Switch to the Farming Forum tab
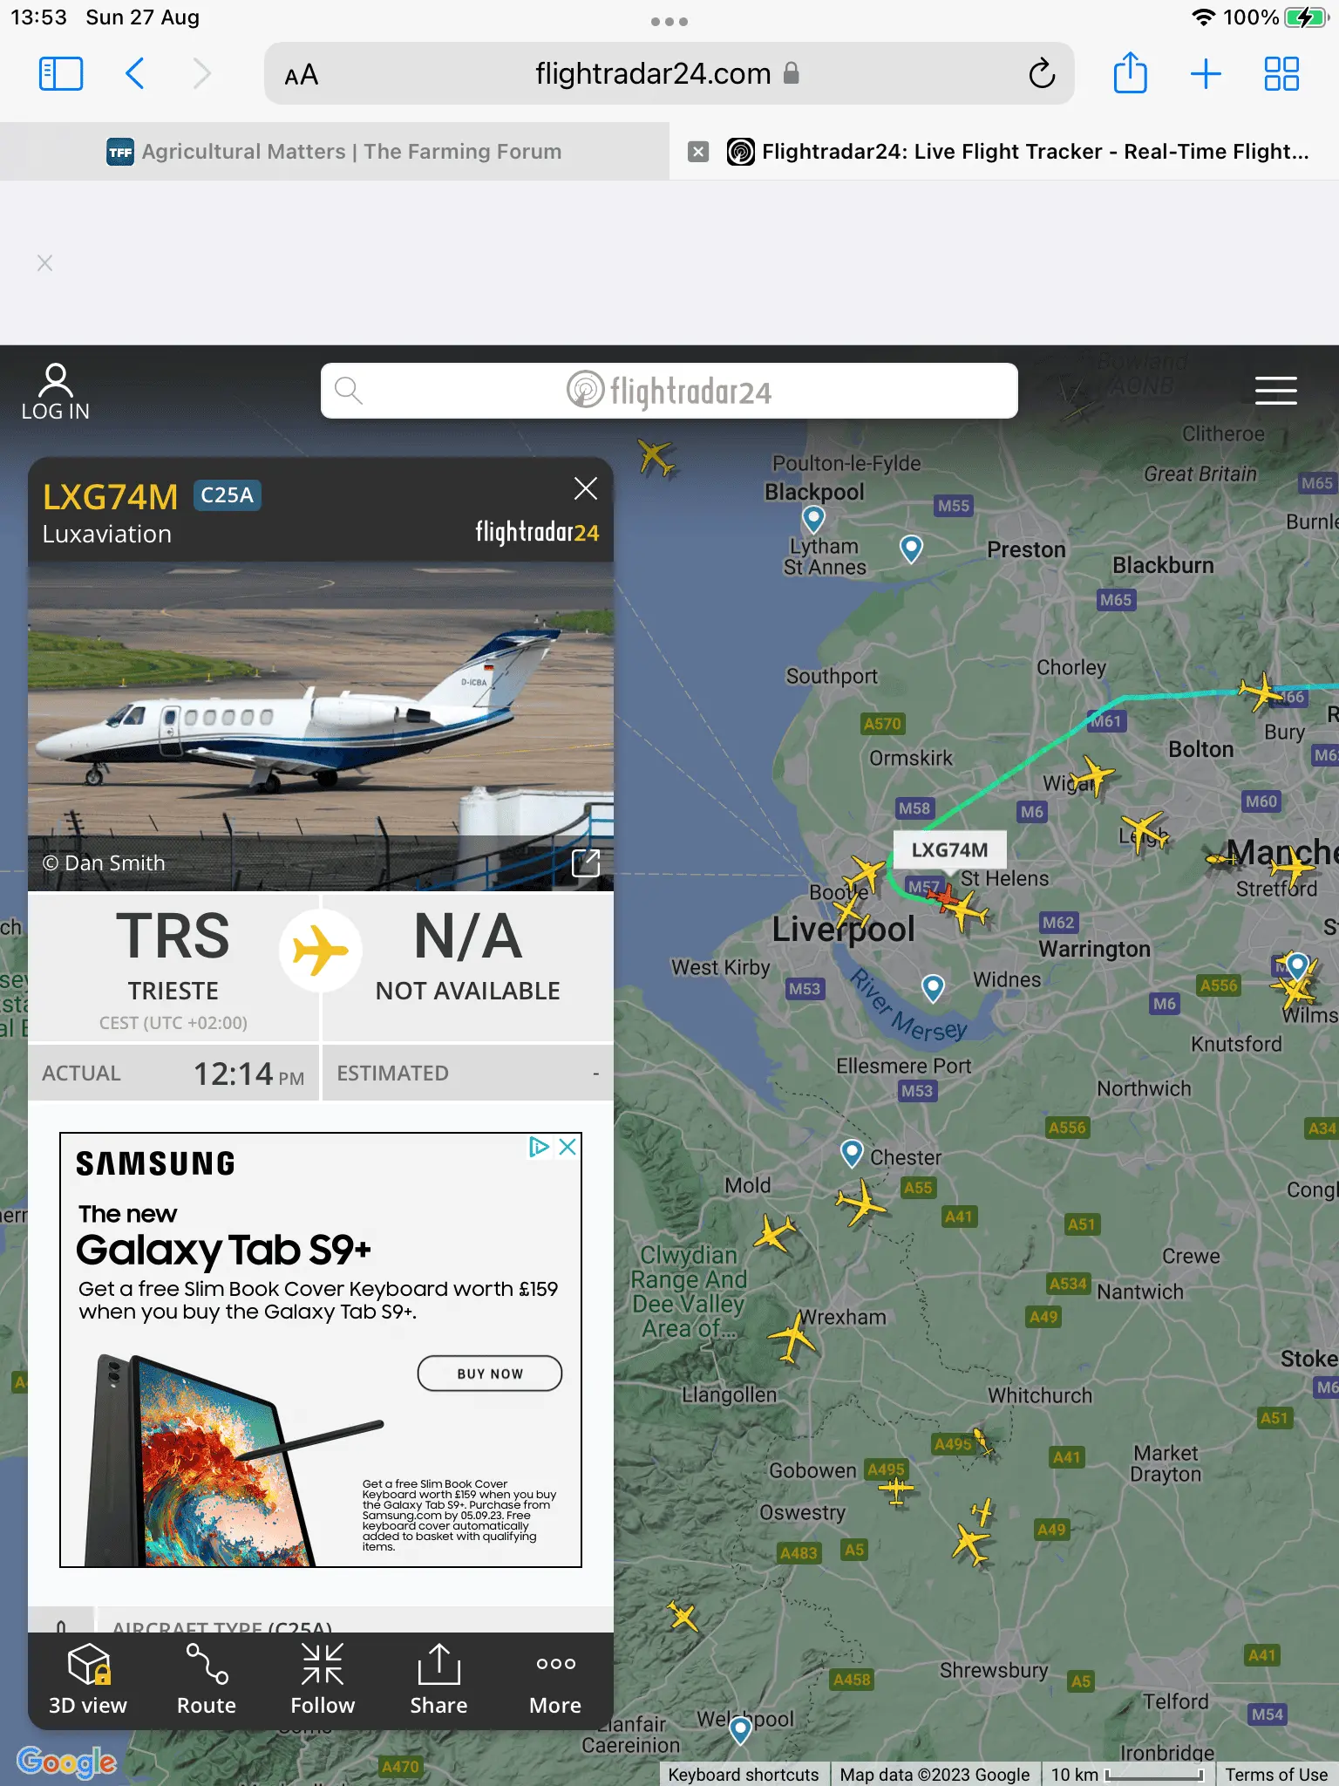This screenshot has width=1339, height=1786. click(x=335, y=152)
